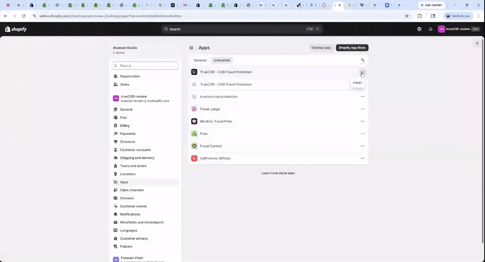Click the Blockify: Fraud Filter app icon
This screenshot has width=485, height=262.
[194, 121]
